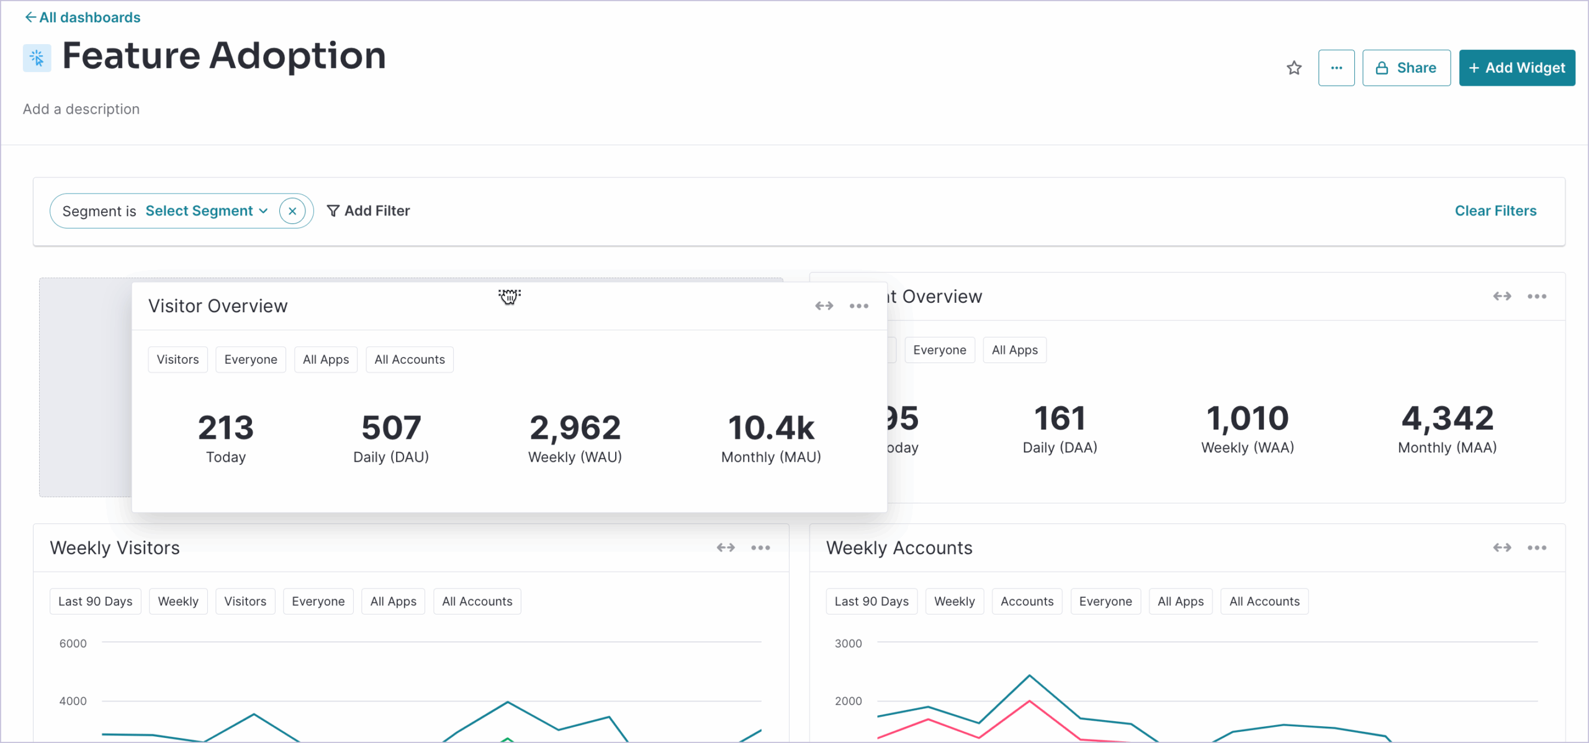Click the filter funnel icon next to Add Filter
1589x743 pixels.
333,211
